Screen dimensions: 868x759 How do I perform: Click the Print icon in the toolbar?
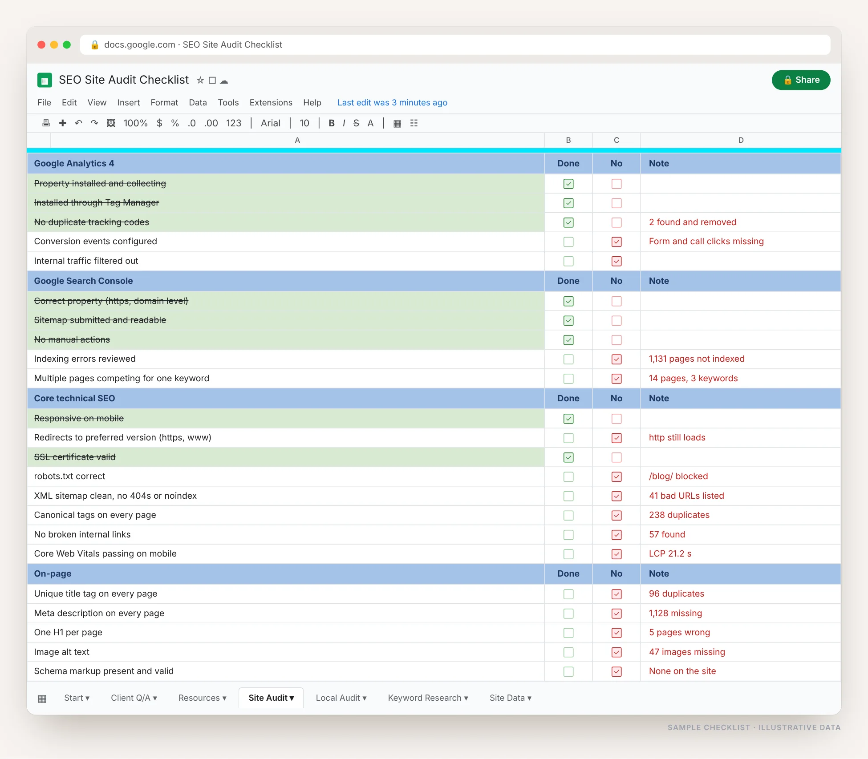tap(46, 123)
